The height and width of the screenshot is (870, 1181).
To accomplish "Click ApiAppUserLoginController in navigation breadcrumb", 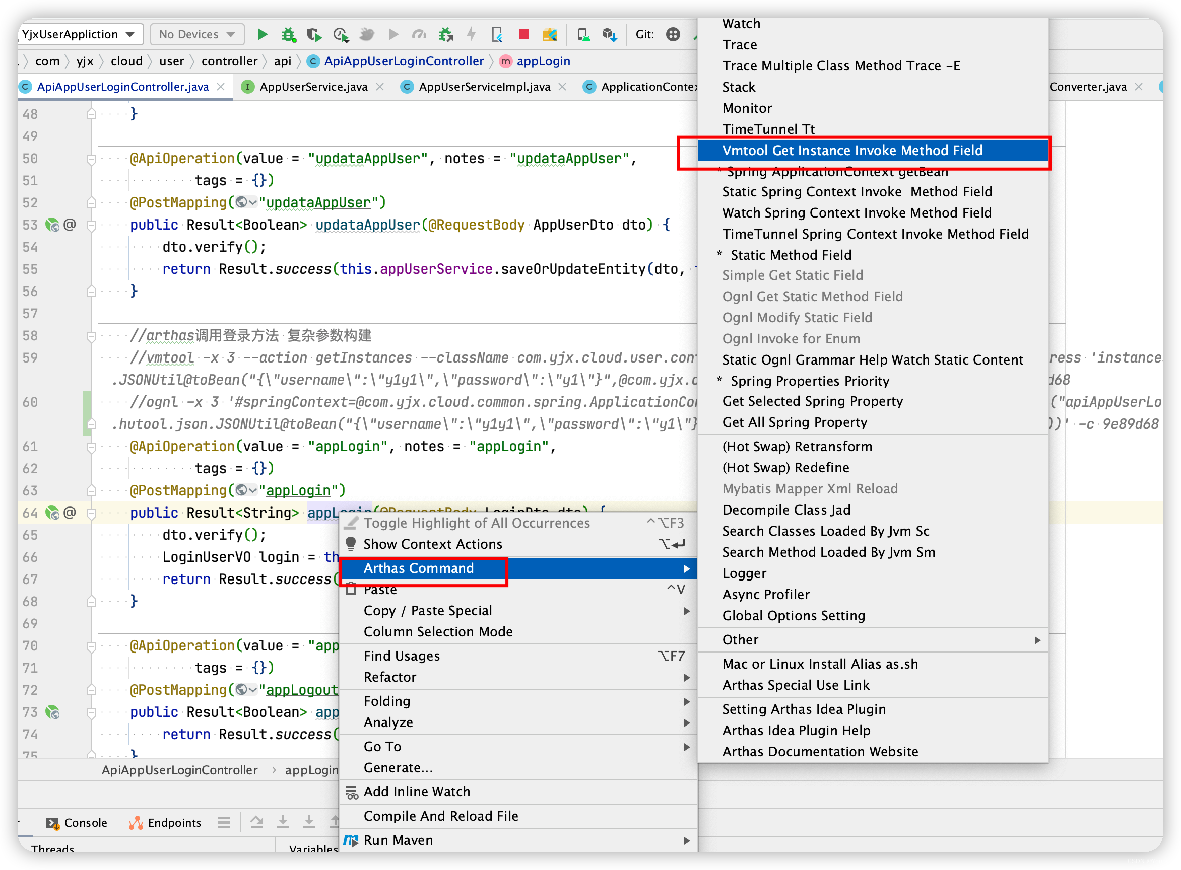I will (395, 61).
